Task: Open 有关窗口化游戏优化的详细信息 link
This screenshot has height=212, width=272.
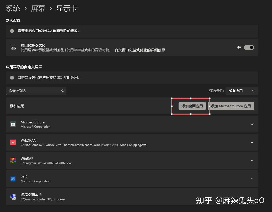Action: [140, 50]
